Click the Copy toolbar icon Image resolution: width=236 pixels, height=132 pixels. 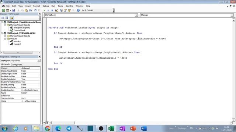pyautogui.click(x=22, y=10)
